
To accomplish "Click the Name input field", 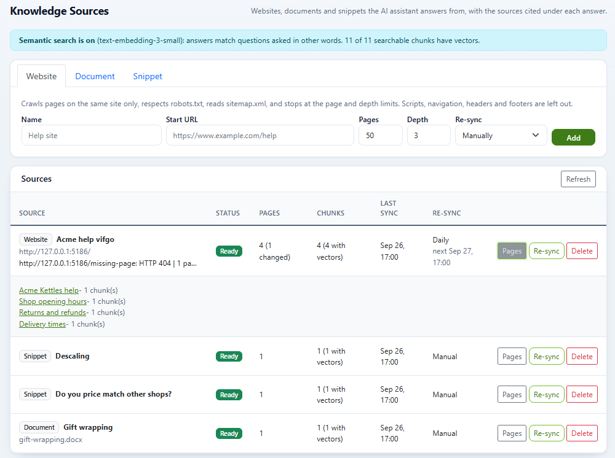I will coord(92,136).
